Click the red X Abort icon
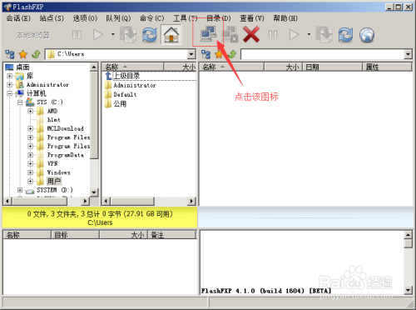 click(x=251, y=34)
